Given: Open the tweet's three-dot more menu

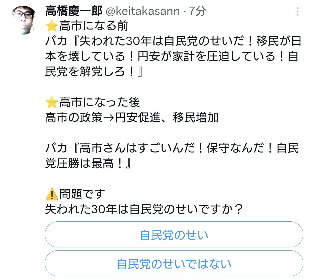Looking at the screenshot, I should click(297, 12).
